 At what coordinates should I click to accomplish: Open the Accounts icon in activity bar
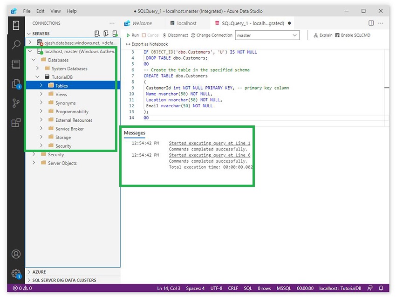pyautogui.click(x=16, y=254)
